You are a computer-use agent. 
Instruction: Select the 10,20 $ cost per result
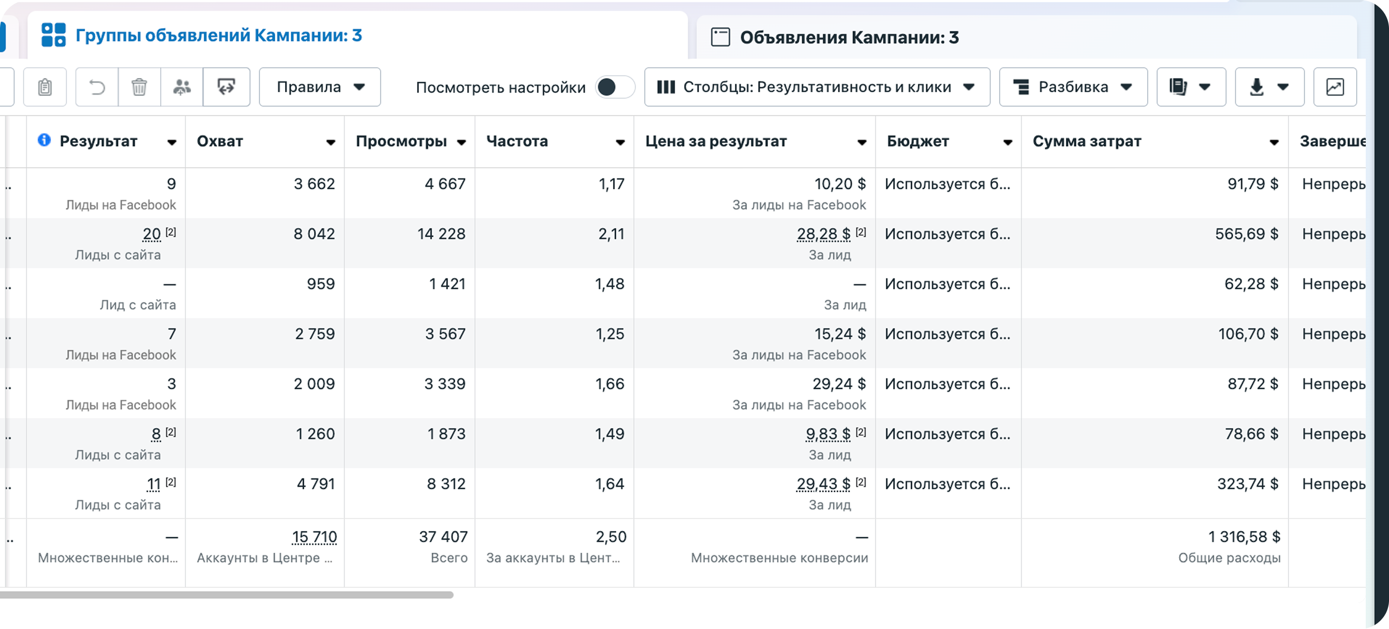click(x=840, y=184)
